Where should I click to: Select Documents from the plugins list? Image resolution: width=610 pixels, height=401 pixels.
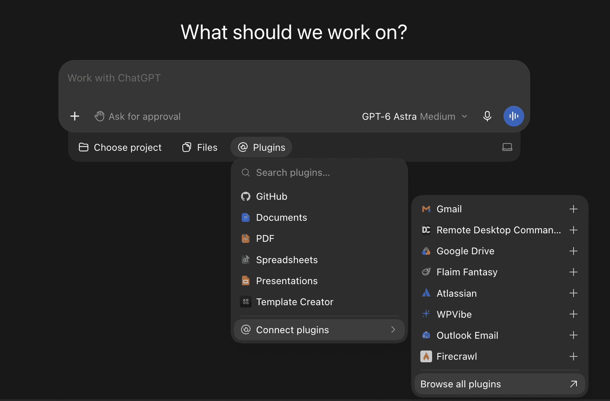click(x=319, y=217)
